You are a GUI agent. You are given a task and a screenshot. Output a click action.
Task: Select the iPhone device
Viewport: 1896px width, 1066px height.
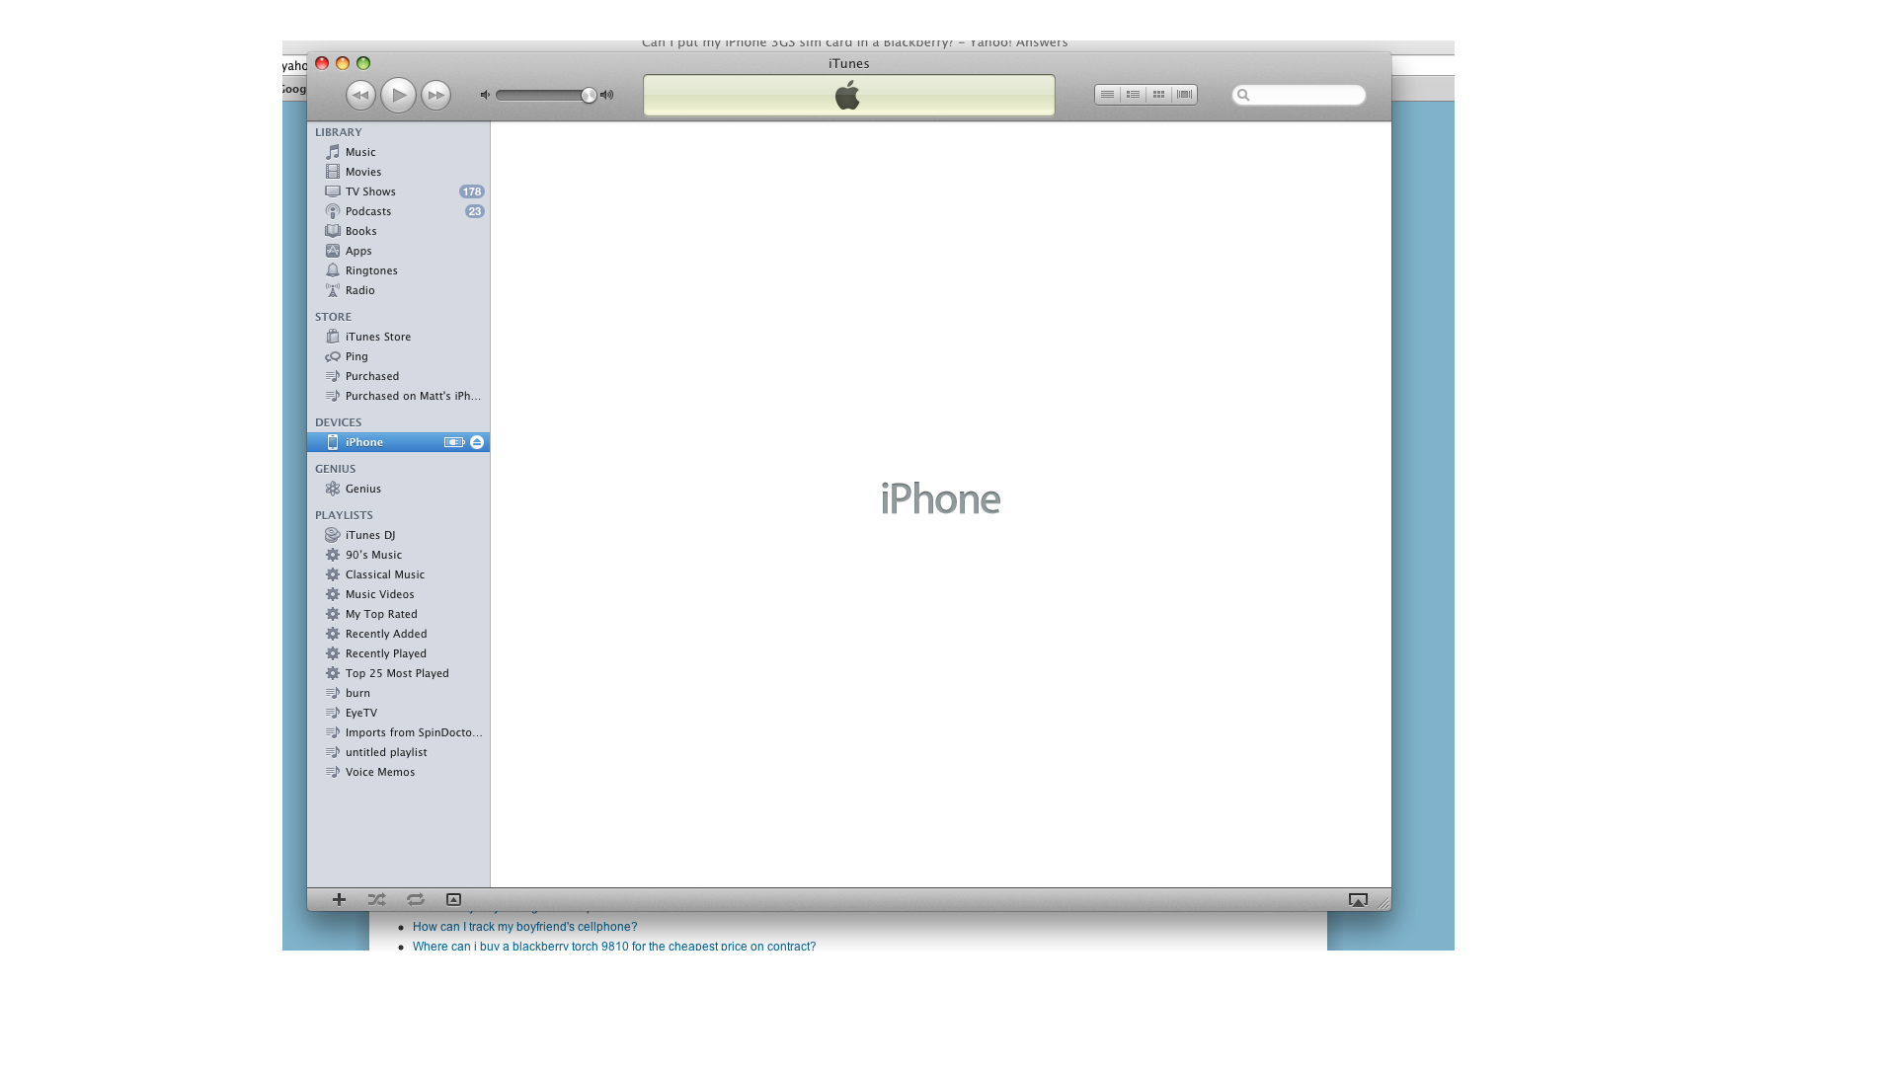(x=398, y=442)
